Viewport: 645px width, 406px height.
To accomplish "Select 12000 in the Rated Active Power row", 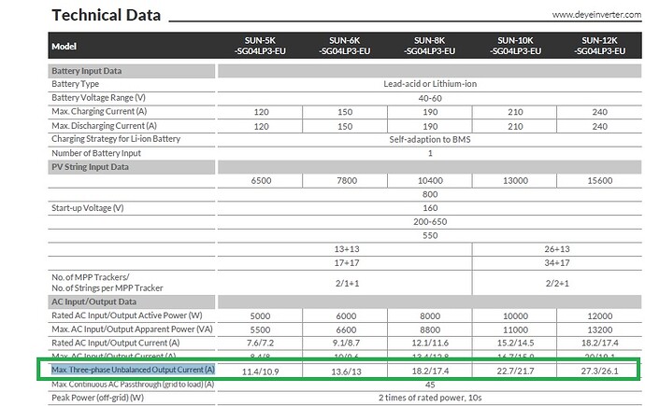I will click(599, 316).
